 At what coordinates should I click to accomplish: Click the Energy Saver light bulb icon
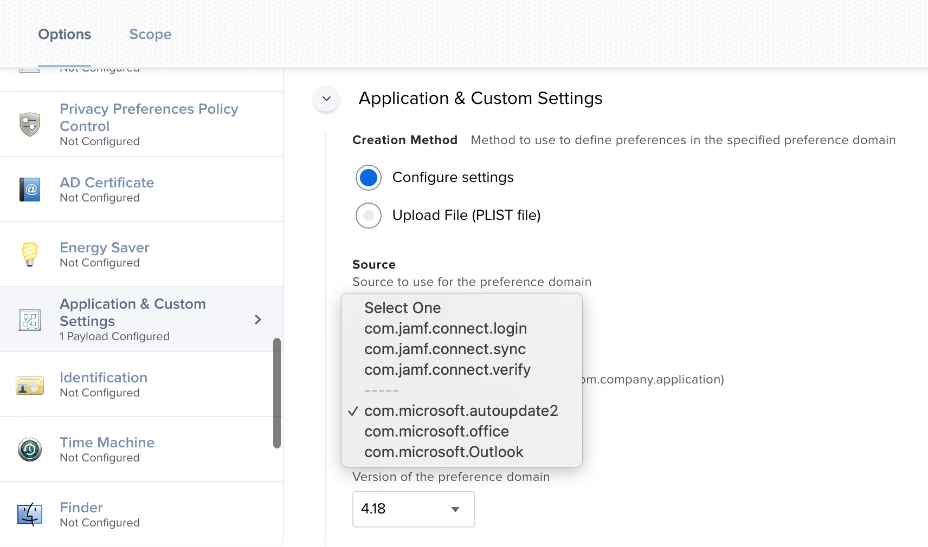point(30,254)
